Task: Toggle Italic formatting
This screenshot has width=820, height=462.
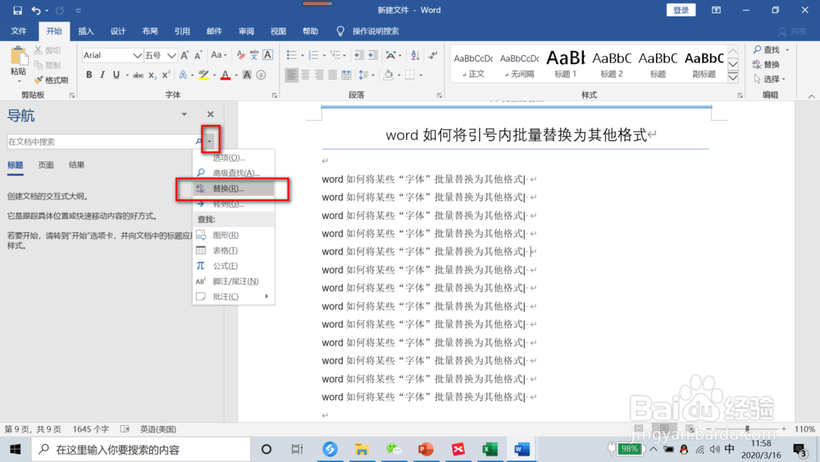Action: pyautogui.click(x=102, y=75)
